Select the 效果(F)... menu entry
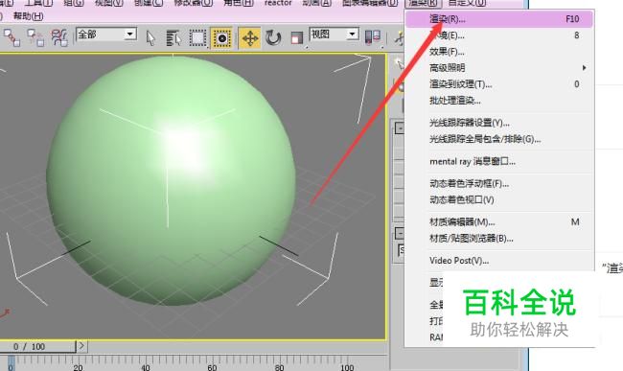The image size is (623, 371). tap(499, 52)
